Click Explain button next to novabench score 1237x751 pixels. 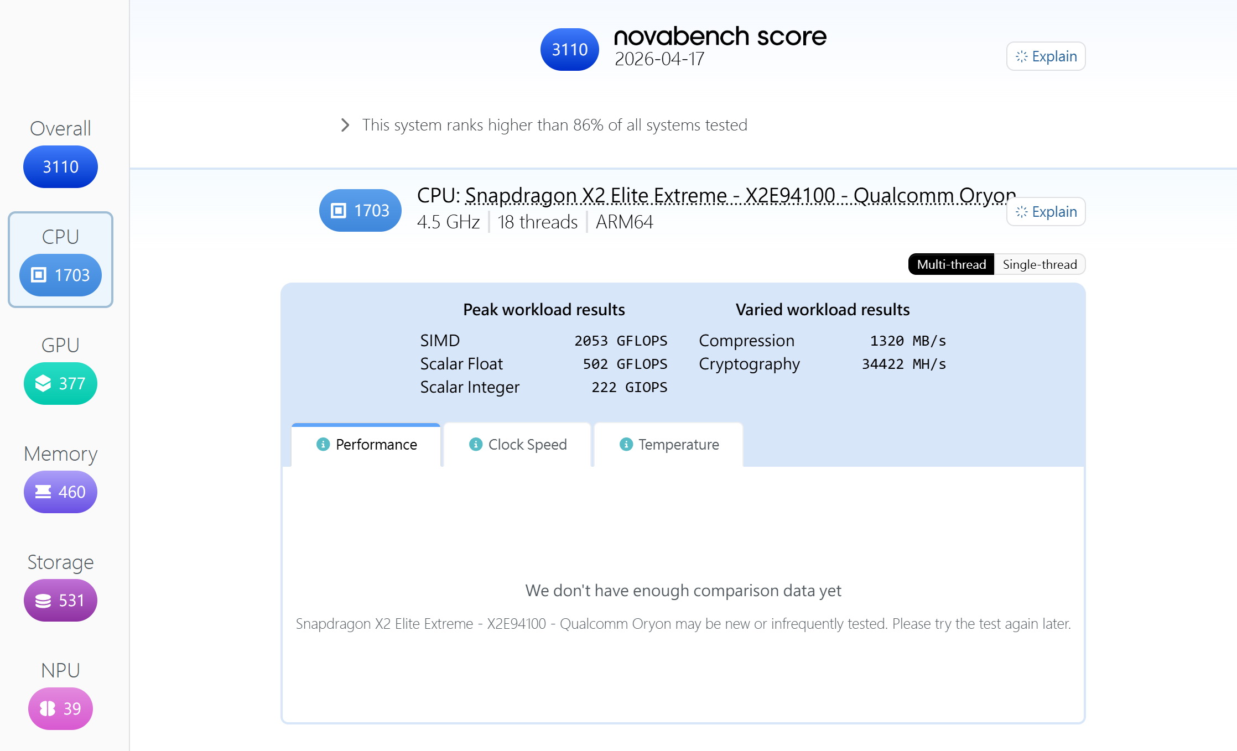pyautogui.click(x=1046, y=56)
